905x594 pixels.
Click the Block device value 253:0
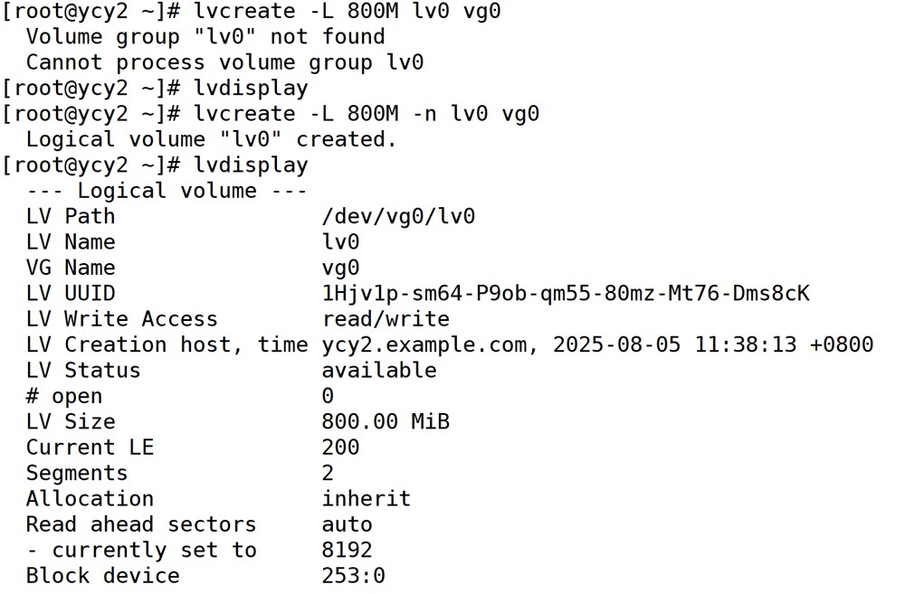coord(353,576)
